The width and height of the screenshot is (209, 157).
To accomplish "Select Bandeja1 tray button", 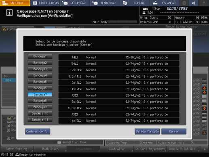I will 40,56.
